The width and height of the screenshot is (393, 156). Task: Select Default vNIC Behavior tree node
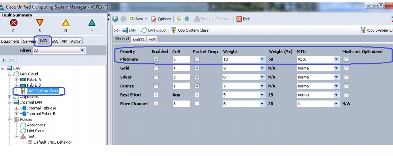(x=53, y=142)
